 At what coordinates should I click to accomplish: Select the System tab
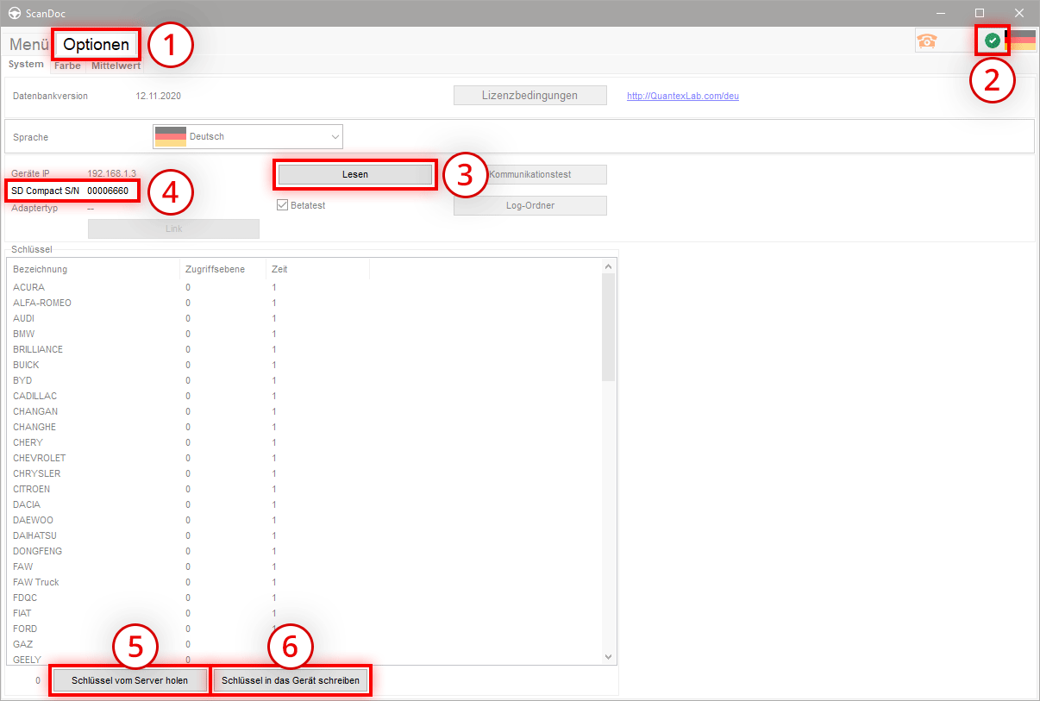[x=26, y=65]
